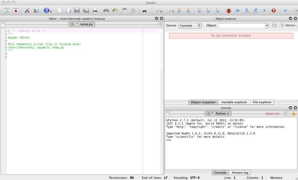Switch to the History log tab

click(239, 172)
